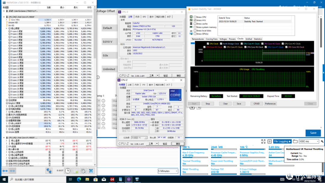Toggle North Bridge Clock graph checkbox
The width and height of the screenshot is (325, 183).
point(221,44)
